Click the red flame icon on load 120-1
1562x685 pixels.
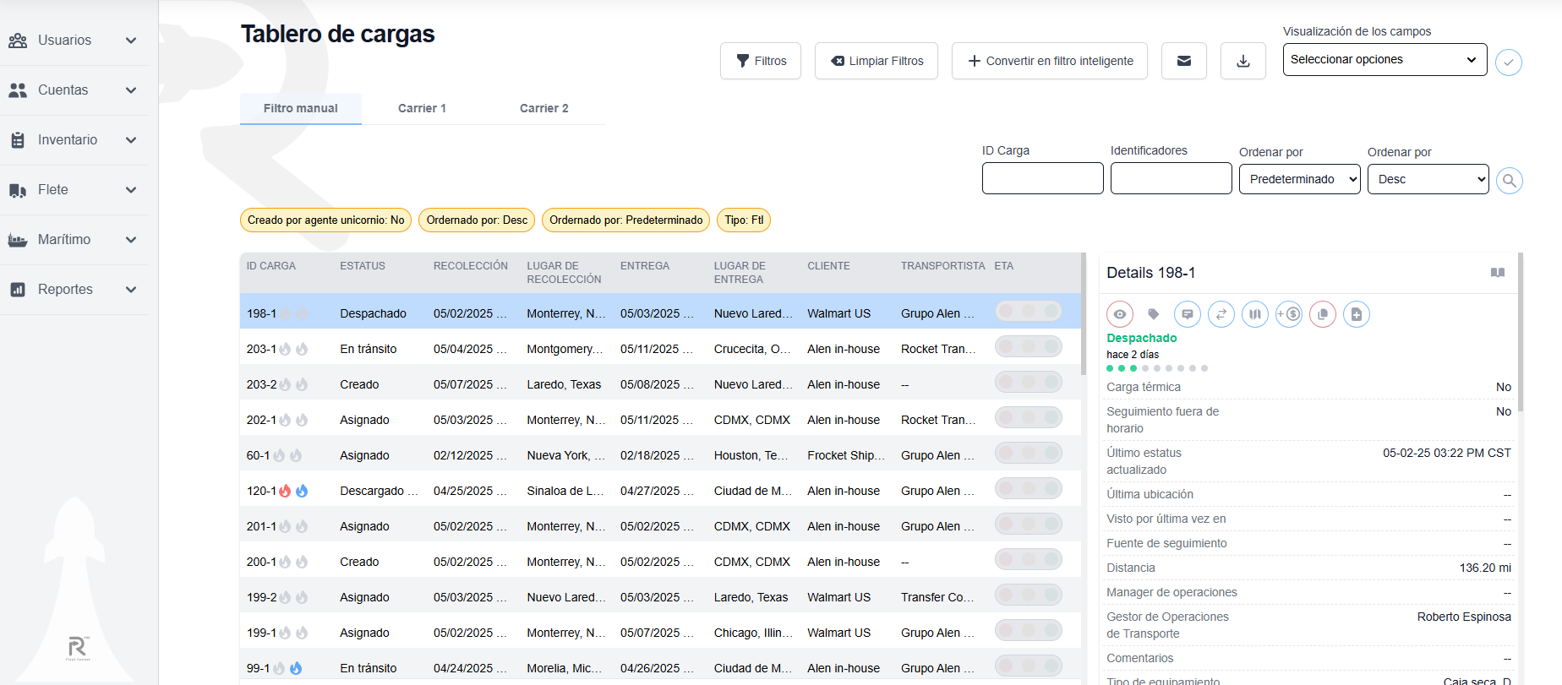pyautogui.click(x=285, y=491)
